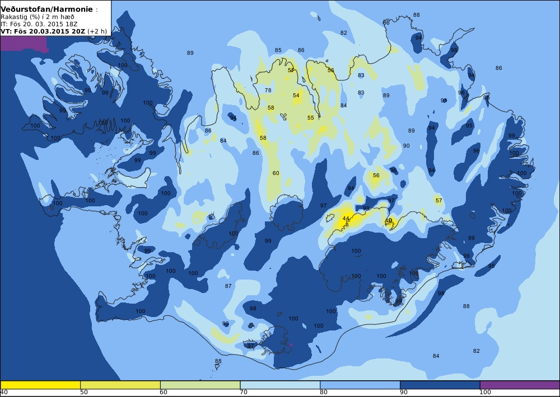This screenshot has height=397, width=560.
Task: Click the legend tick label 70
Action: [244, 393]
